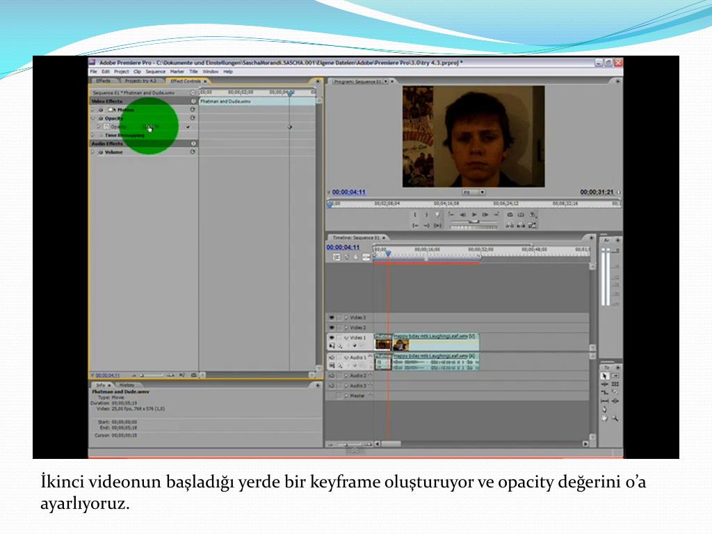Reset the Volume effect
Image resolution: width=712 pixels, height=534 pixels.
[193, 152]
